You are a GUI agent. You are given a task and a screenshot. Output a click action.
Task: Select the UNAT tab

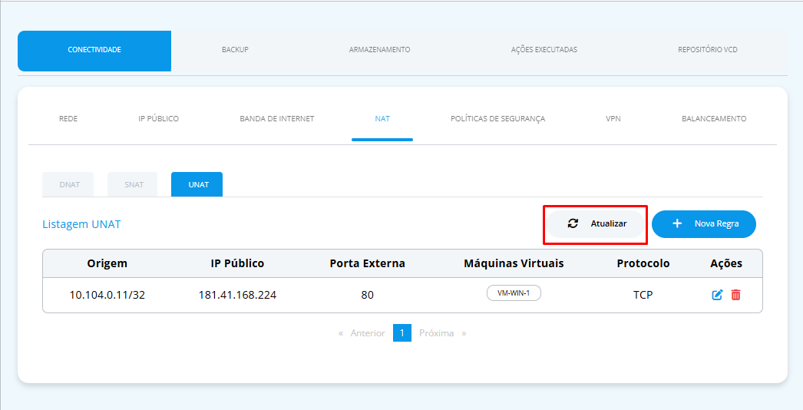197,184
